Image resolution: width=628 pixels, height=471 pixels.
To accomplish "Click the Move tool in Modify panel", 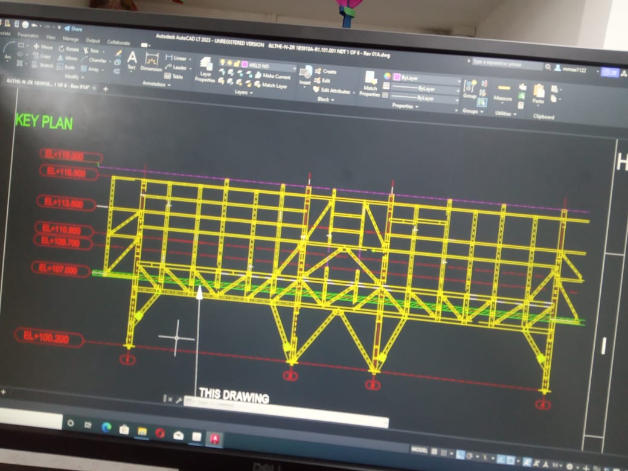I will [x=42, y=47].
